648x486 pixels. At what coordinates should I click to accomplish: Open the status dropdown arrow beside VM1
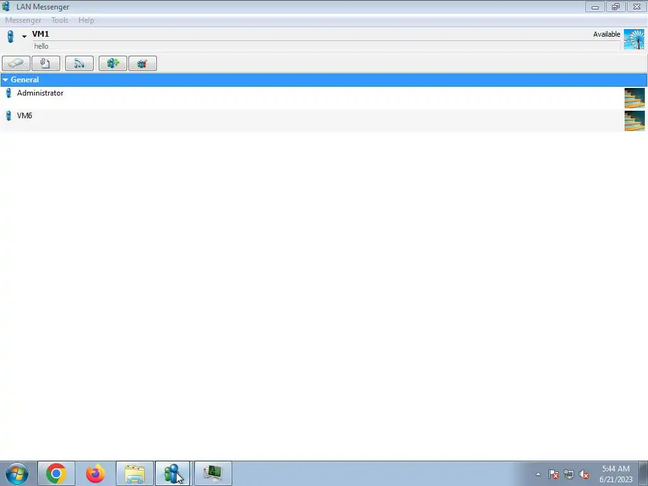25,37
